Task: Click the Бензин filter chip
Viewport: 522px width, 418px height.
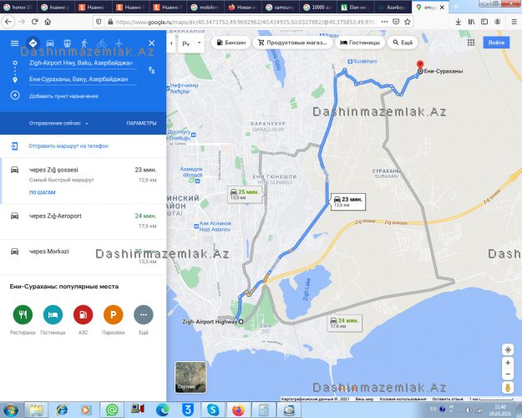Action: click(231, 43)
